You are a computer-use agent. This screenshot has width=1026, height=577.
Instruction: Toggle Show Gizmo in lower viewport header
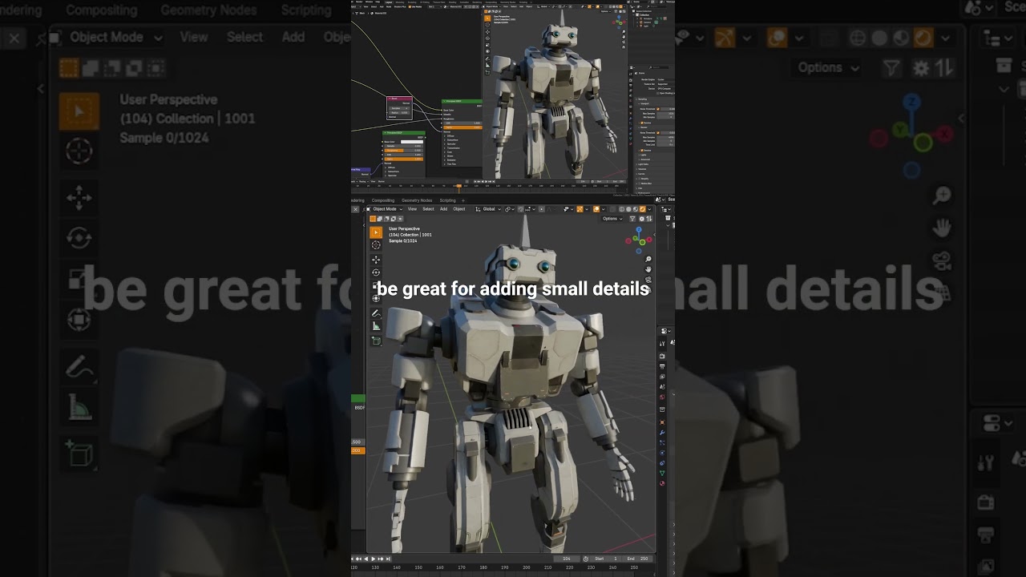[x=580, y=209]
